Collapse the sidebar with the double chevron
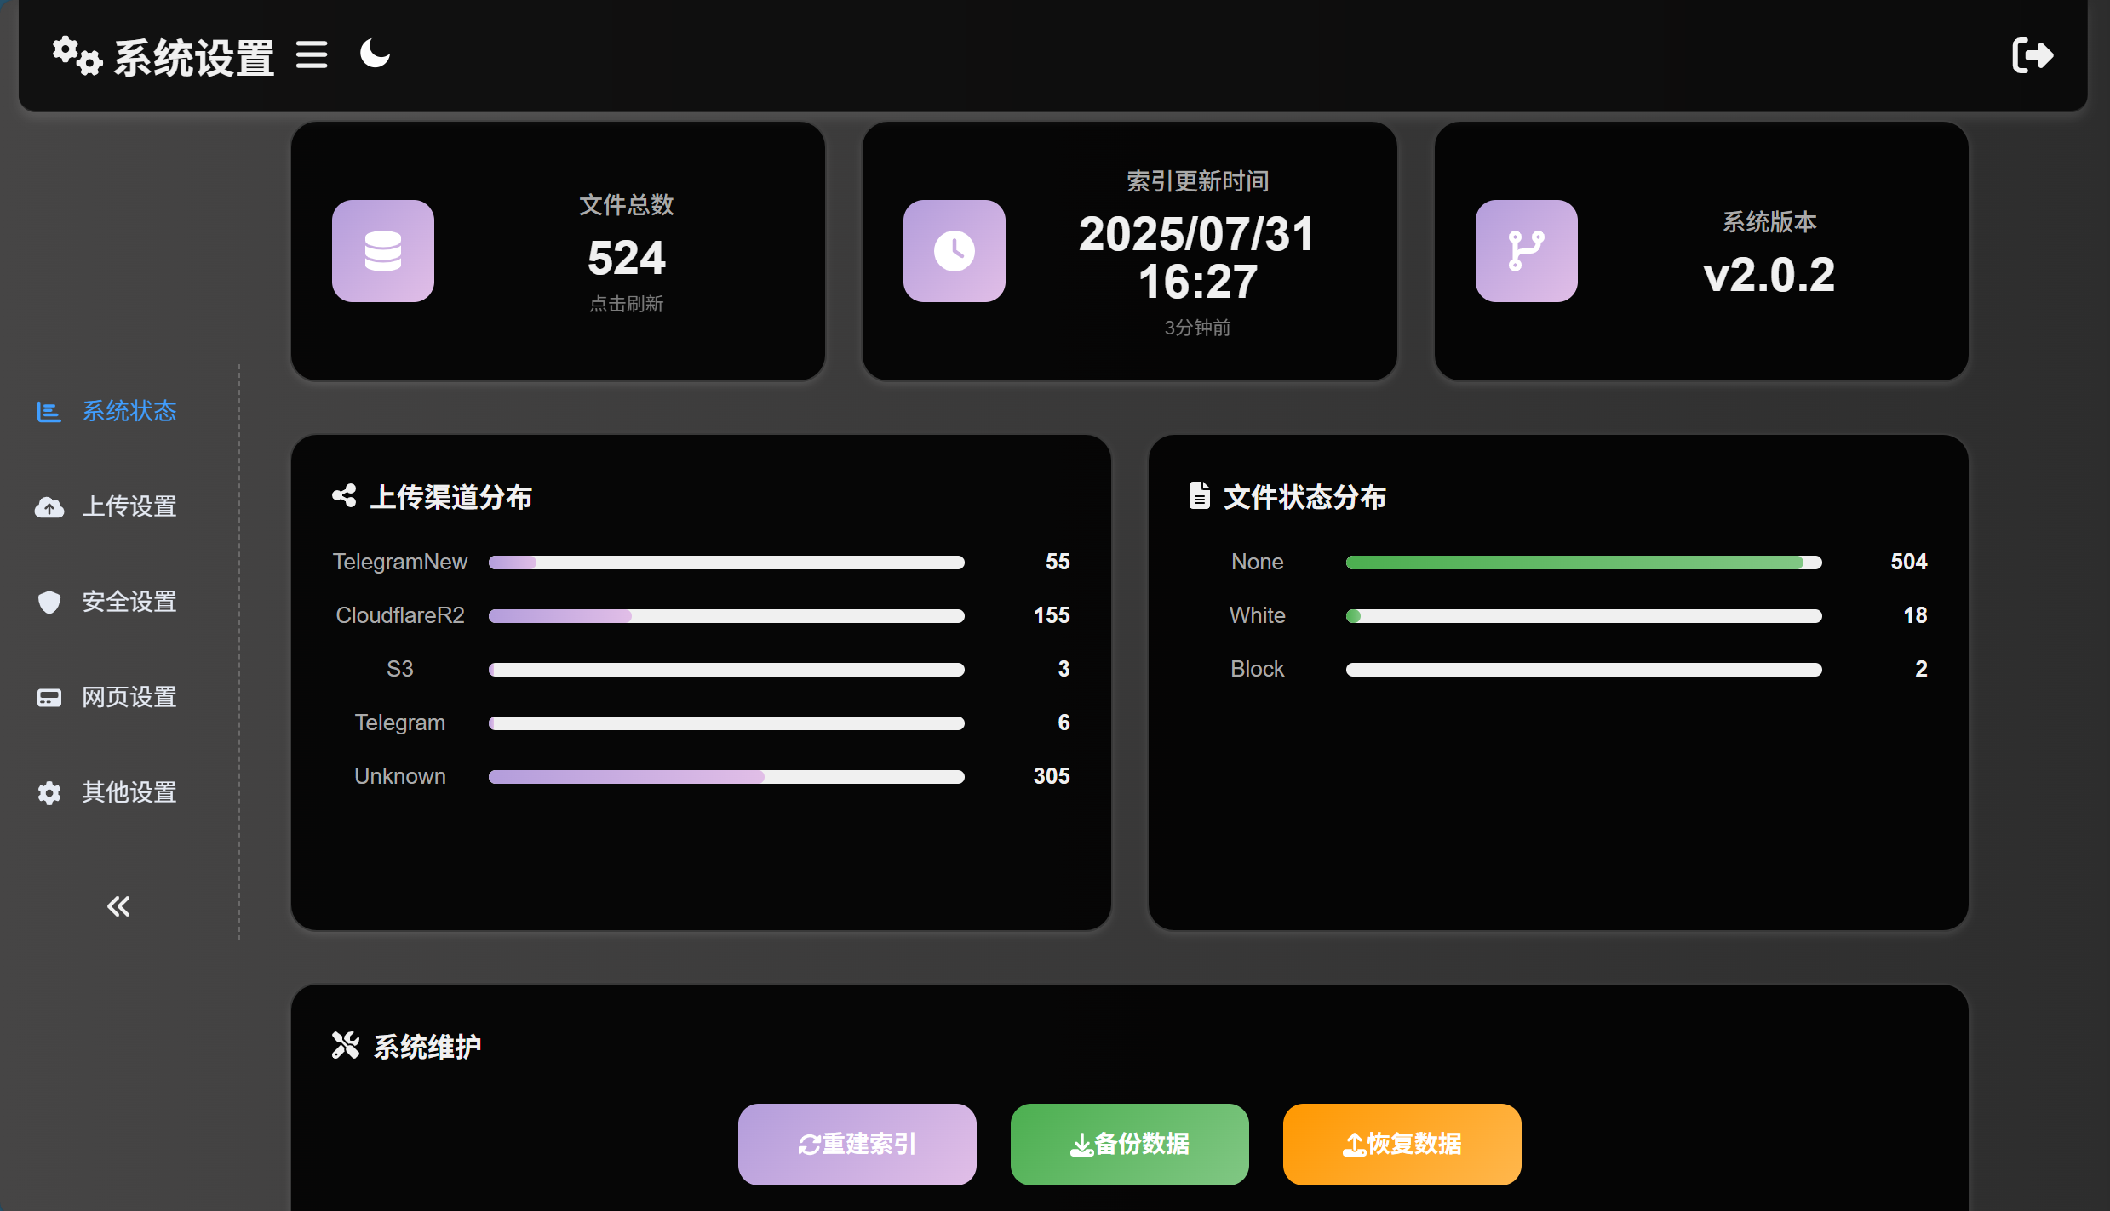 pos(118,905)
